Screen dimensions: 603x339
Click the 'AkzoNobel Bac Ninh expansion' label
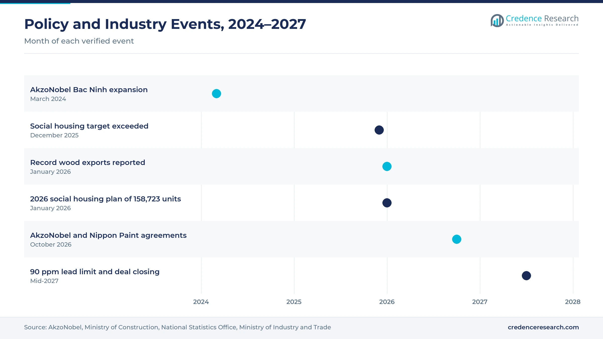pyautogui.click(x=89, y=90)
